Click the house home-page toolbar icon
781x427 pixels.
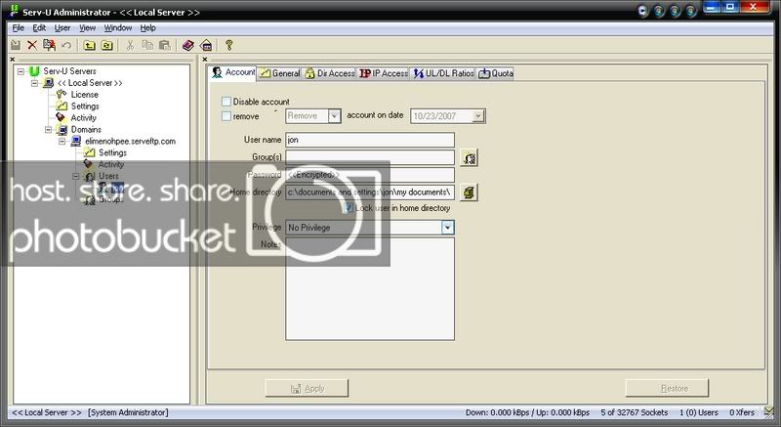click(206, 45)
